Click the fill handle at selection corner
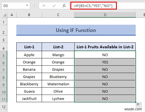145x112 pixels. point(135,102)
